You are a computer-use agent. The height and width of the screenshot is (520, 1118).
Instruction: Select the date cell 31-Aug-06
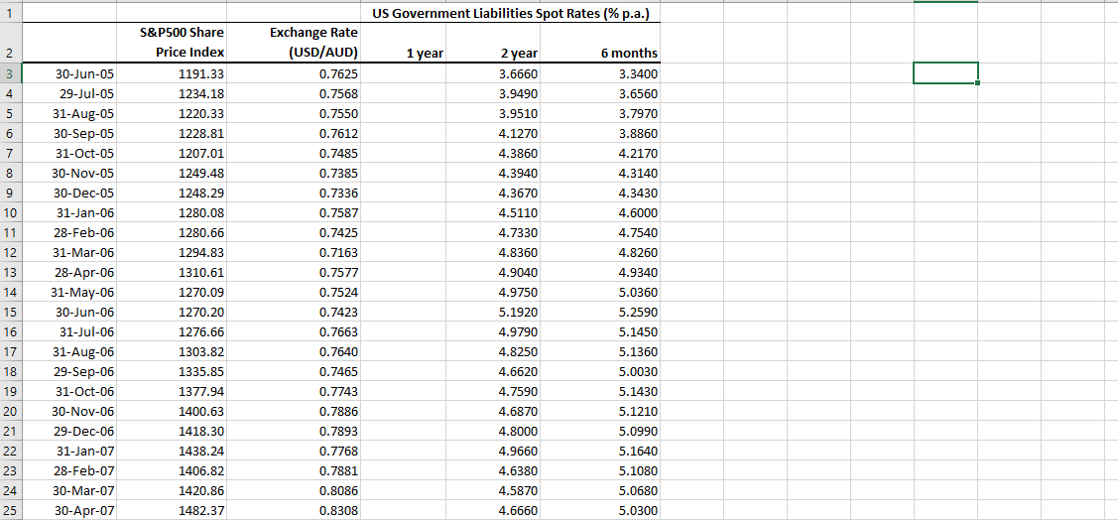pos(69,351)
